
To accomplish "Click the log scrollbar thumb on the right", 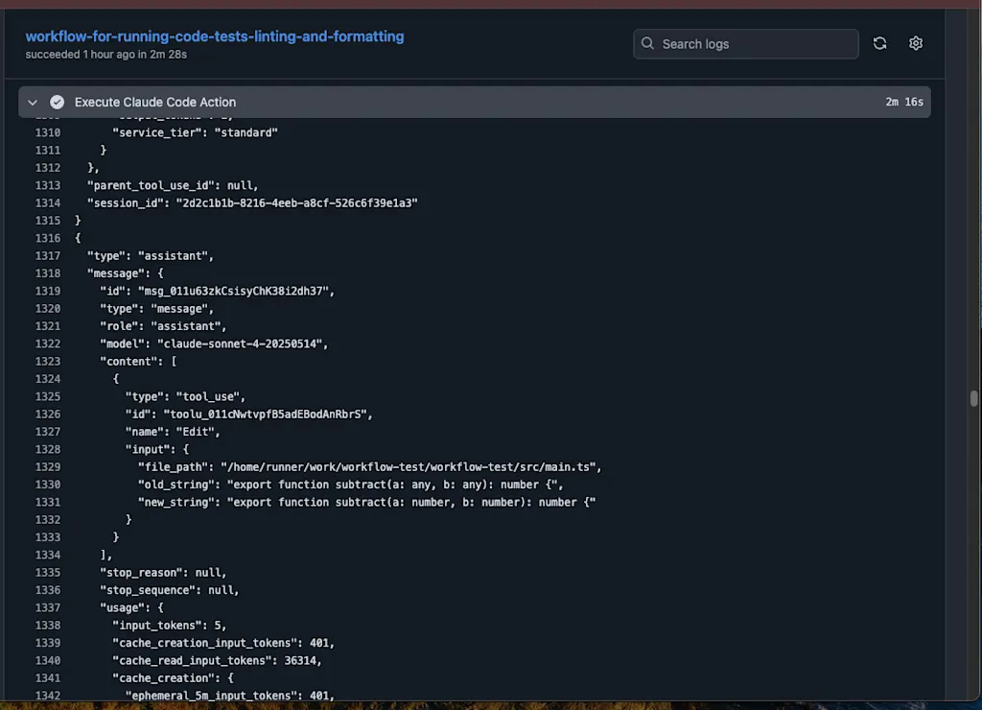I will tap(973, 398).
